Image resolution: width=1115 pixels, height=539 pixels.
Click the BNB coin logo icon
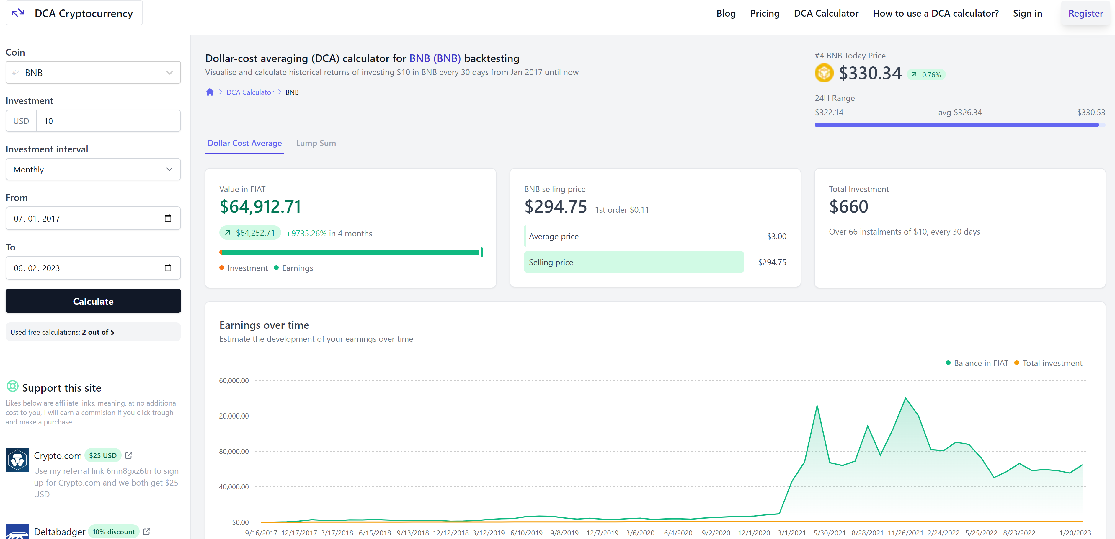824,73
